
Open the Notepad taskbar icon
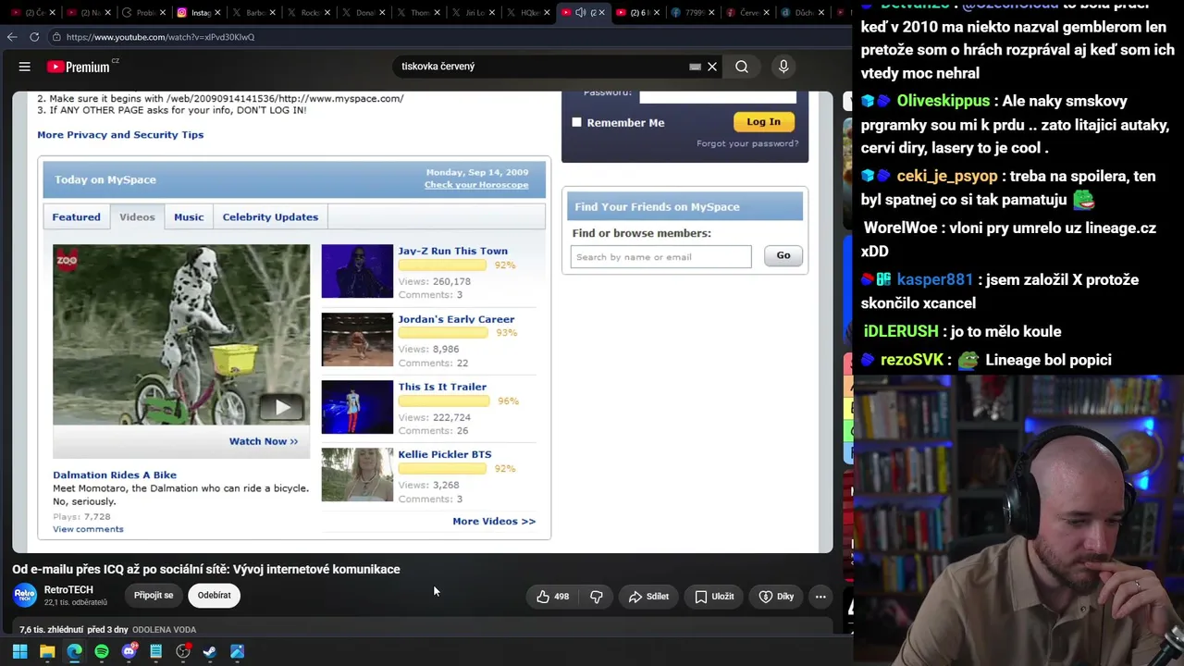(x=155, y=651)
